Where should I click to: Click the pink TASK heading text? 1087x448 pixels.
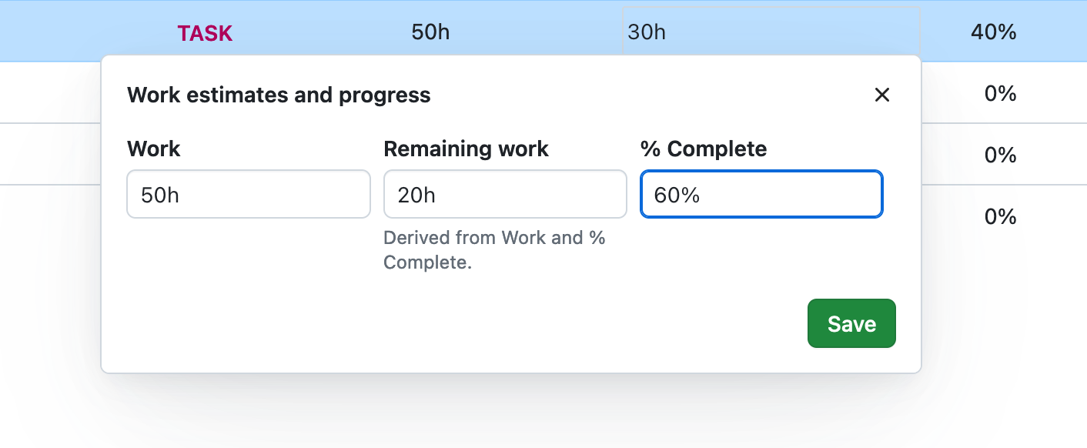tap(205, 32)
